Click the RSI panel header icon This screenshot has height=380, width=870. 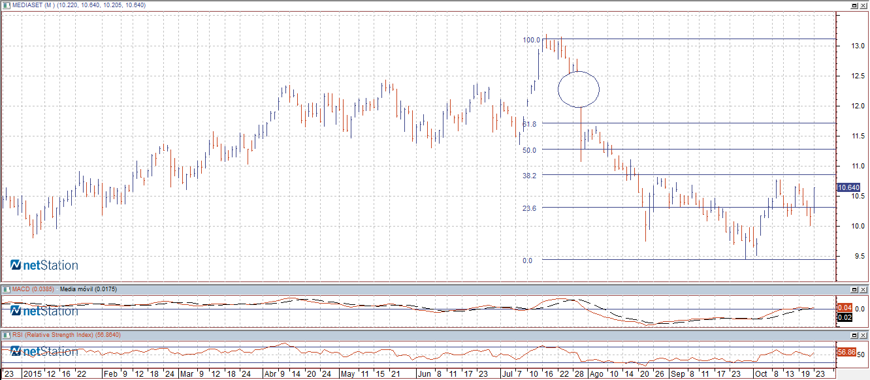point(7,333)
